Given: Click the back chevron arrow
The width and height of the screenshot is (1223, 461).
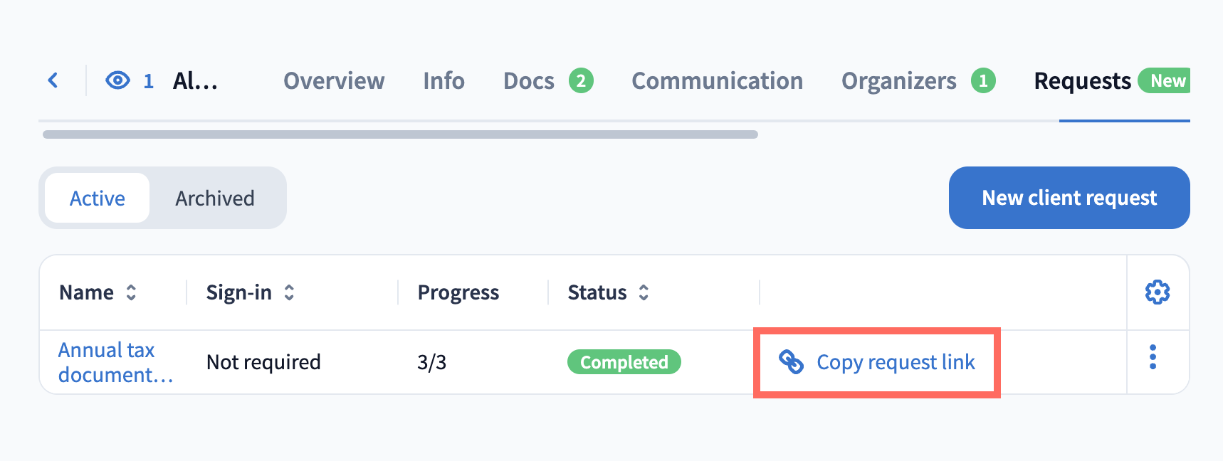Looking at the screenshot, I should pos(53,80).
